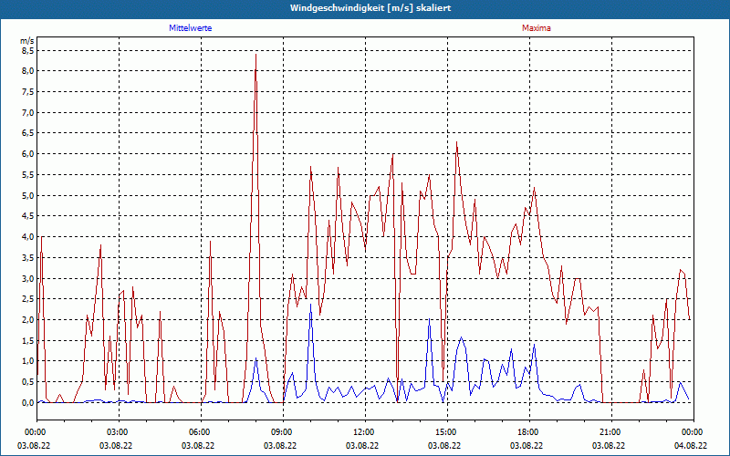
Task: Select the 1,0 y-axis label
Action: [28, 361]
